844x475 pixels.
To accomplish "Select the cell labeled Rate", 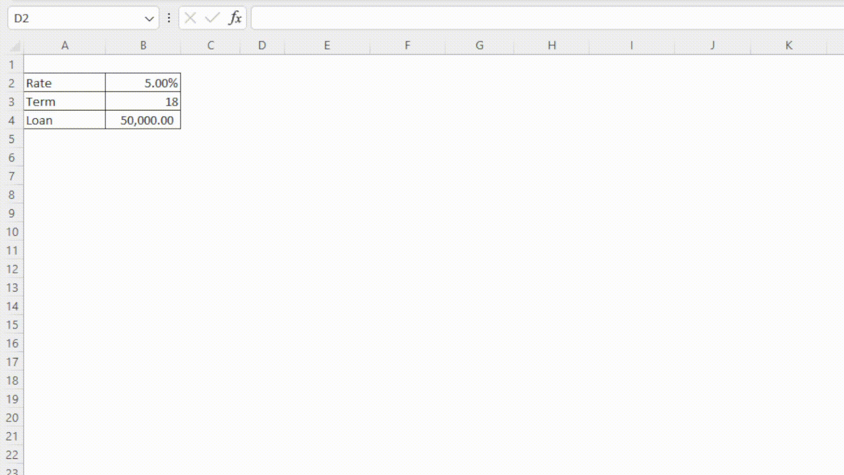I will pyautogui.click(x=65, y=83).
